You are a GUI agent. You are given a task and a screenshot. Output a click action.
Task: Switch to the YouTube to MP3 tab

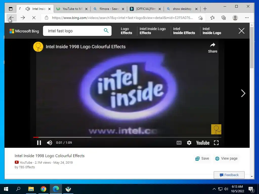[x=72, y=9]
